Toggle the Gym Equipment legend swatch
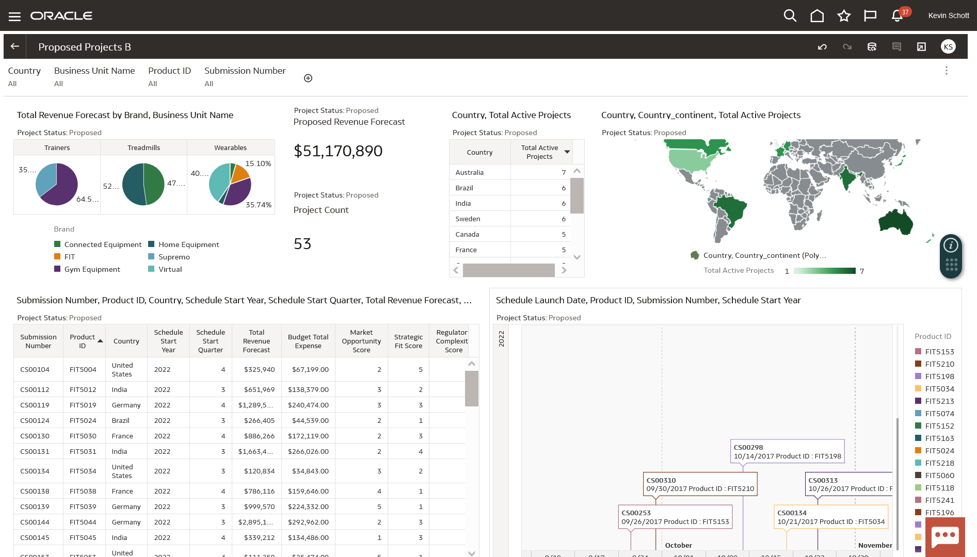977x557 pixels. (57, 269)
